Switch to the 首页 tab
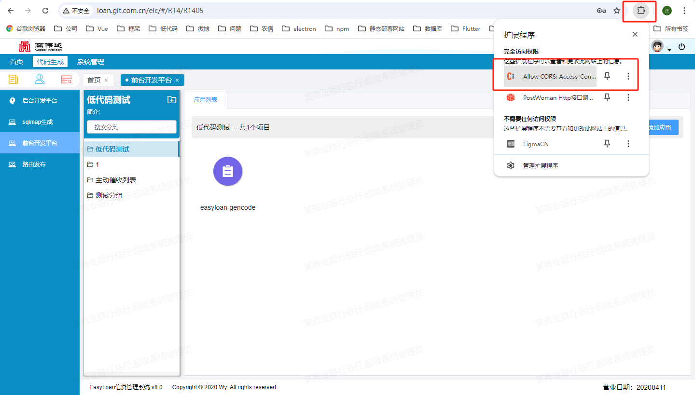 click(x=95, y=80)
